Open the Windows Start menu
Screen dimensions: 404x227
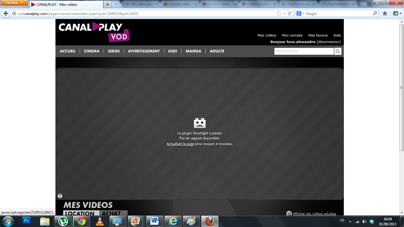point(8,221)
